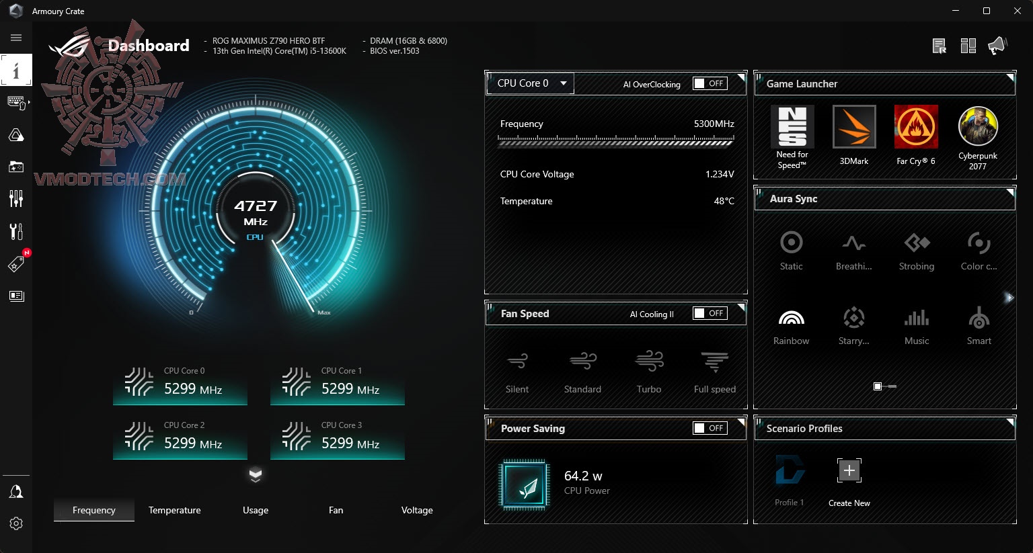Screen dimensions: 1033x553
Task: Select Strobing Aura Sync effect
Action: (x=917, y=251)
